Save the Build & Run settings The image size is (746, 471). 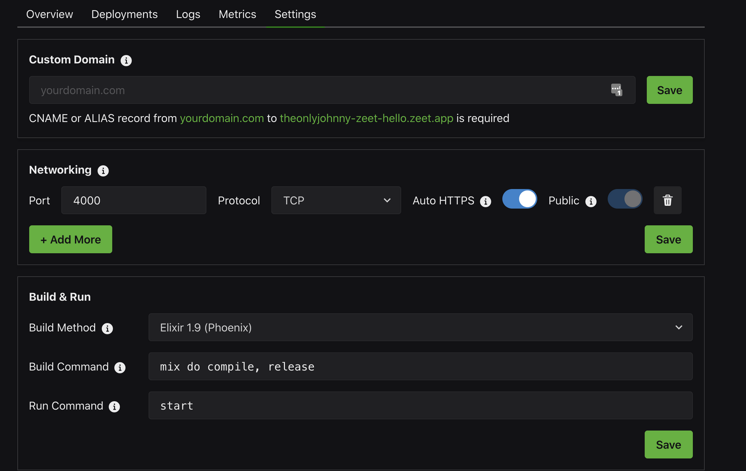668,444
